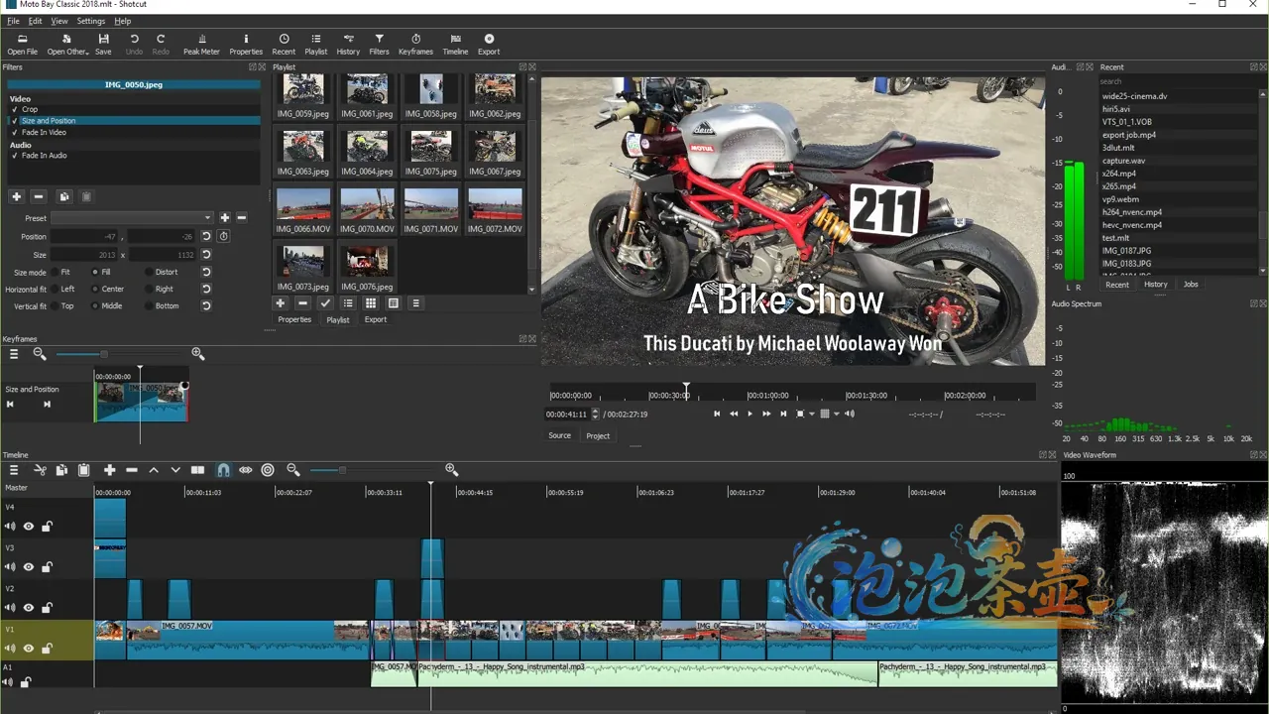Image resolution: width=1269 pixels, height=714 pixels.
Task: Disable the Fade In Video filter checkbox
Action: click(15, 132)
